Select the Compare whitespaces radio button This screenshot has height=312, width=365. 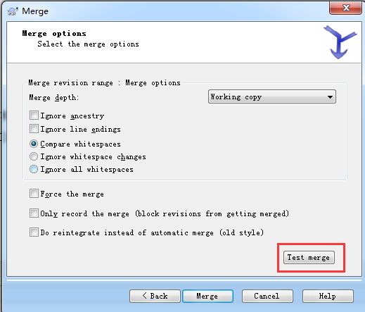coord(34,144)
